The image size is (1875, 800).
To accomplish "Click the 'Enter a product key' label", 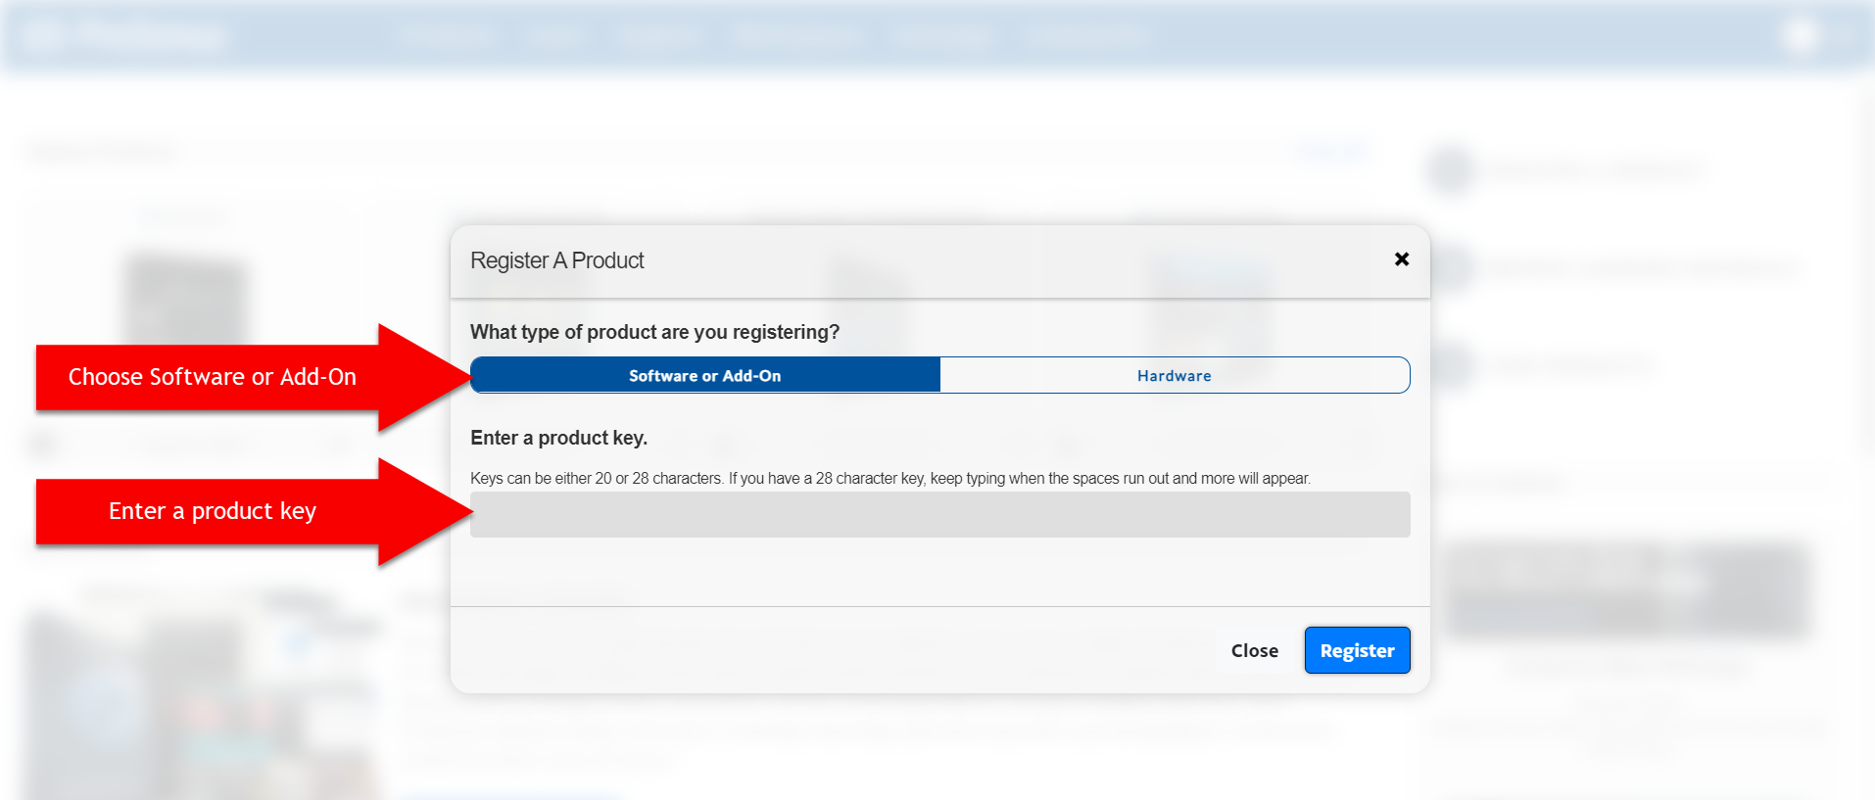I will [558, 438].
